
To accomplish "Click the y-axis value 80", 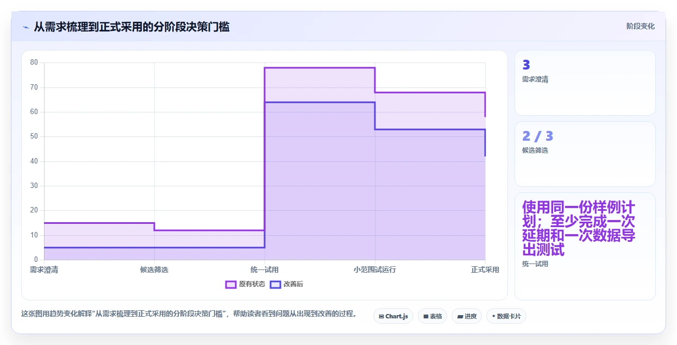I will 34,62.
